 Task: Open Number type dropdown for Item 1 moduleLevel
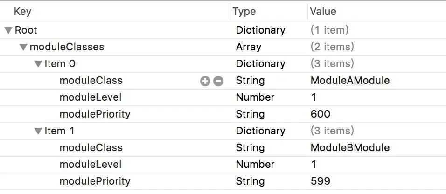tap(255, 165)
